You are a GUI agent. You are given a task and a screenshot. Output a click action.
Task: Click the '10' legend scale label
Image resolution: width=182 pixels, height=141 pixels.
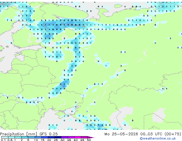(x=36, y=140)
